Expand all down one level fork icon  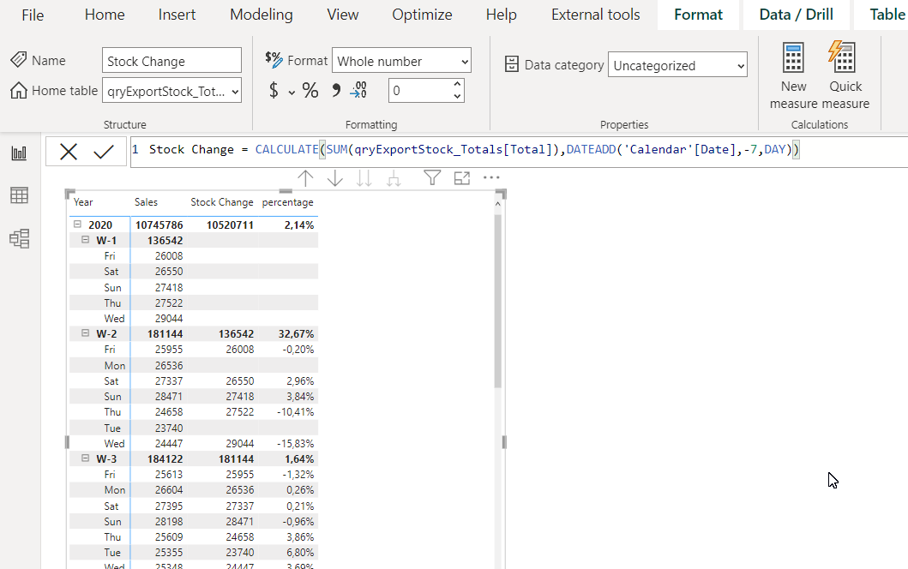click(x=394, y=178)
